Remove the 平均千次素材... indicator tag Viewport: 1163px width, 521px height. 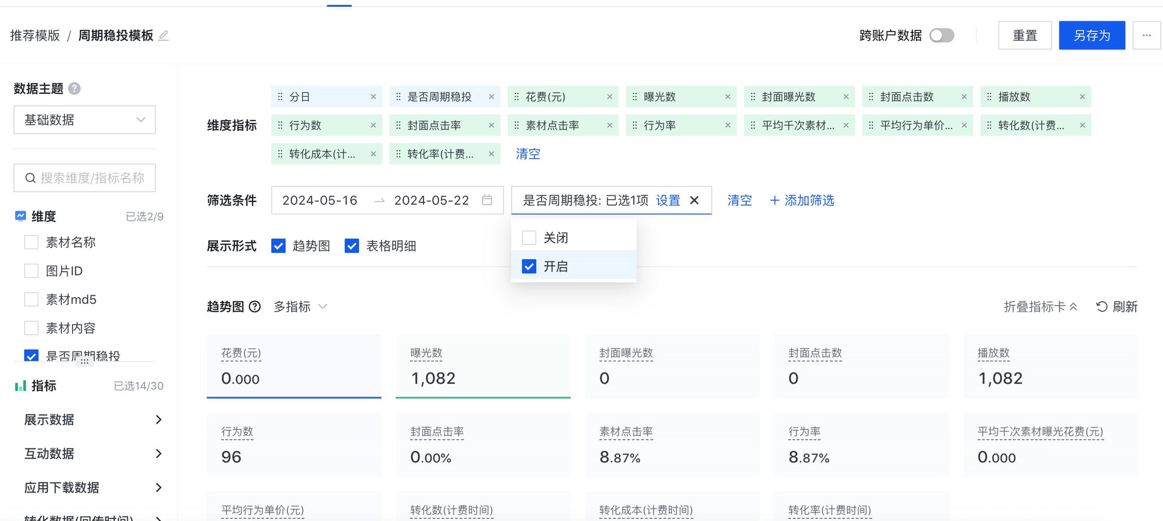(x=846, y=125)
